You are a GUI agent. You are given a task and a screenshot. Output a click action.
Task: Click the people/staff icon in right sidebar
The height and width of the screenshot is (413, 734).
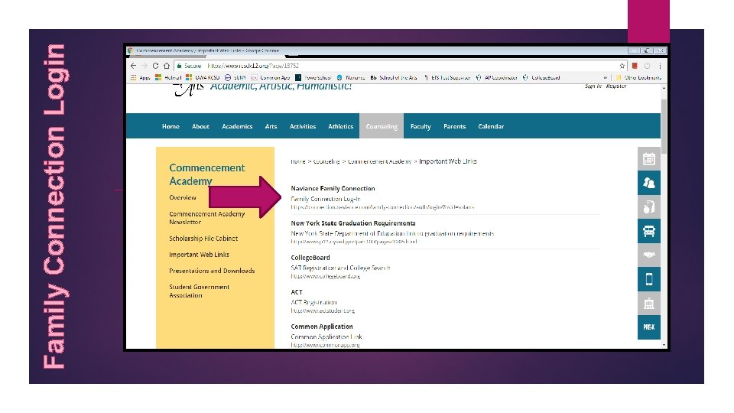(649, 183)
